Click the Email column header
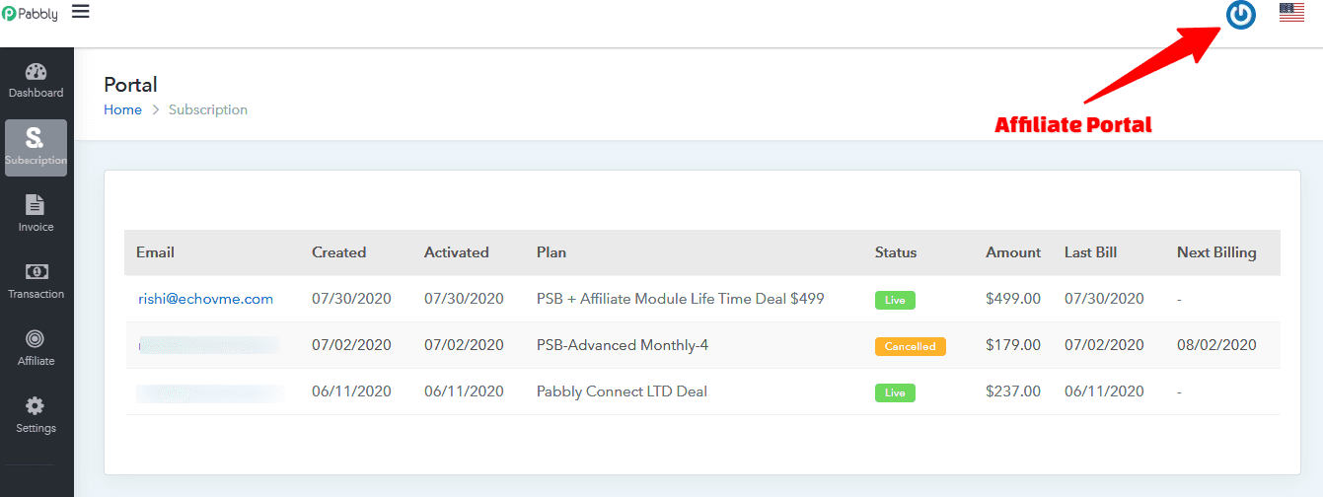 pos(155,252)
